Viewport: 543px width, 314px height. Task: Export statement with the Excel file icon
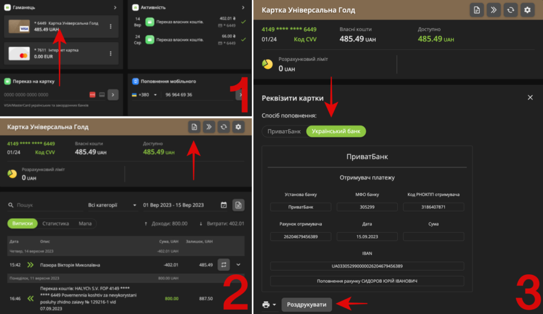(x=238, y=205)
